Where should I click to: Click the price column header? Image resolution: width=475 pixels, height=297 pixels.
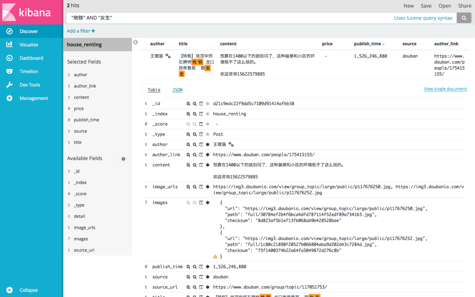point(327,44)
